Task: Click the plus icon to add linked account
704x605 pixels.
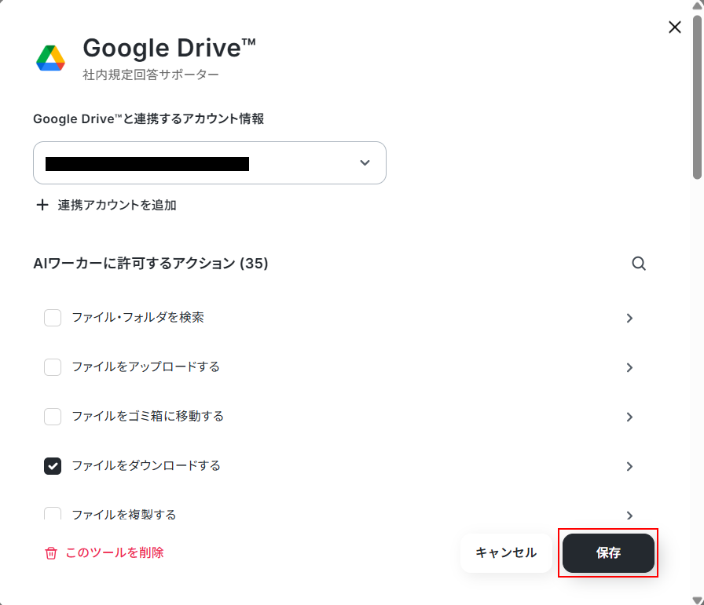Action: click(42, 205)
